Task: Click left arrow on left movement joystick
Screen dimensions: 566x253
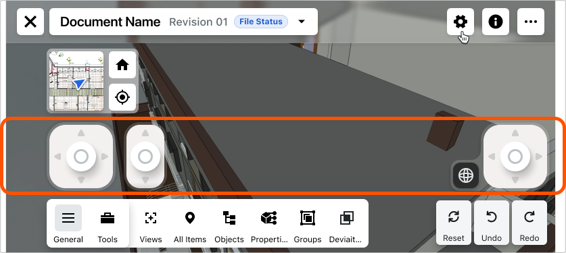Action: tap(57, 157)
